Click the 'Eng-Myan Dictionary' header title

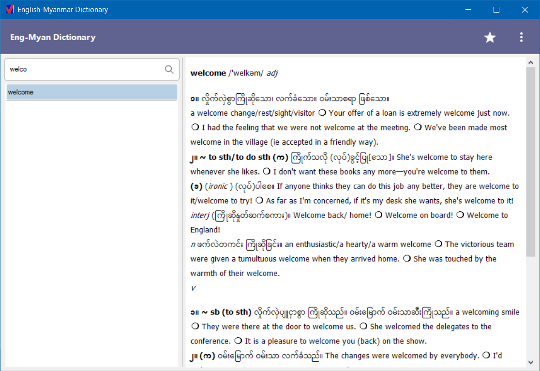53,37
